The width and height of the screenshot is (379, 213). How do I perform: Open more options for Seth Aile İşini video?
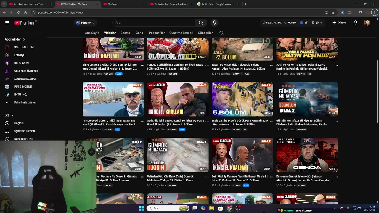(207, 121)
